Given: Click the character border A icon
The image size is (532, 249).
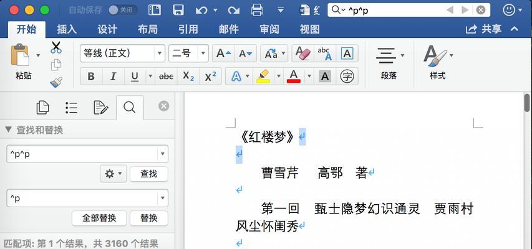Looking at the screenshot, I should [x=347, y=54].
